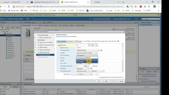Click info icon next to PMem hint text
Viewport: 169px width, 95px height.
coord(118,41)
